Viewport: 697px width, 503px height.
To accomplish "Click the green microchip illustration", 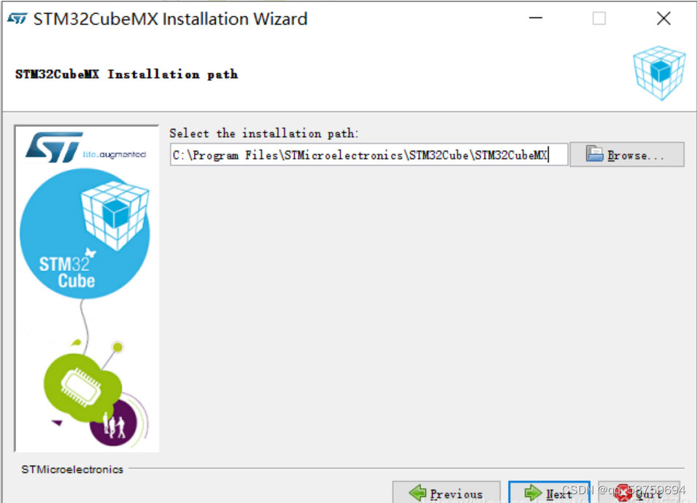I will (x=81, y=386).
